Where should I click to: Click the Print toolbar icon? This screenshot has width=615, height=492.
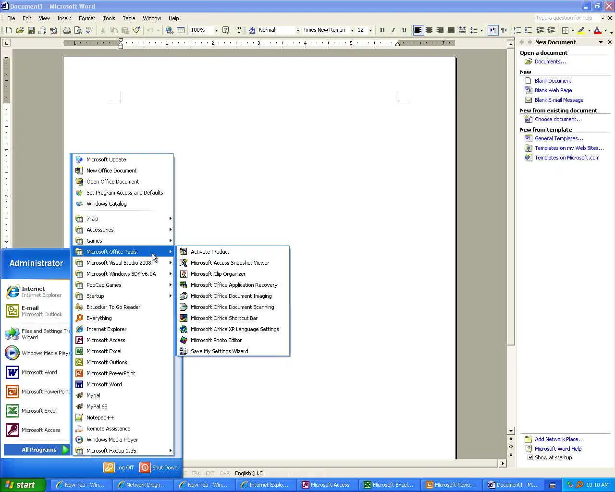(x=67, y=30)
